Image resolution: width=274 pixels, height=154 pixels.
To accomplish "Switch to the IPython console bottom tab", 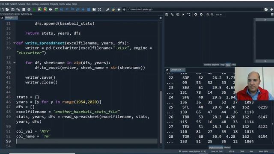I will [216, 148].
